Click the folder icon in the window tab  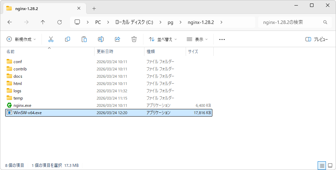pos(9,8)
